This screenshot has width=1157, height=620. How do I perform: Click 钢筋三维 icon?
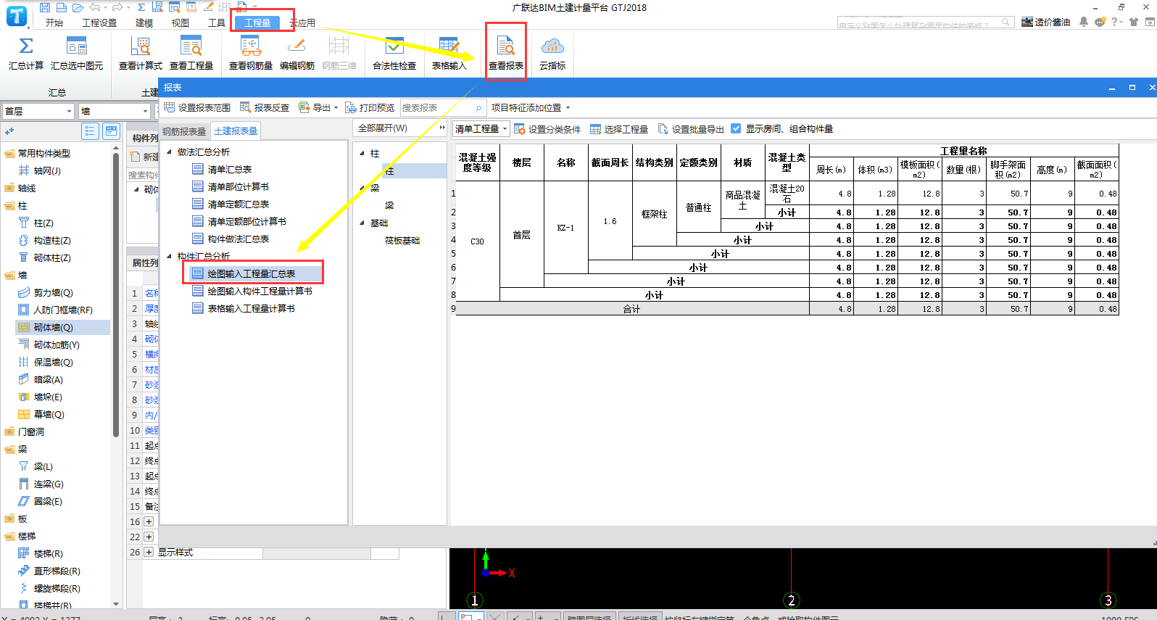click(x=339, y=46)
